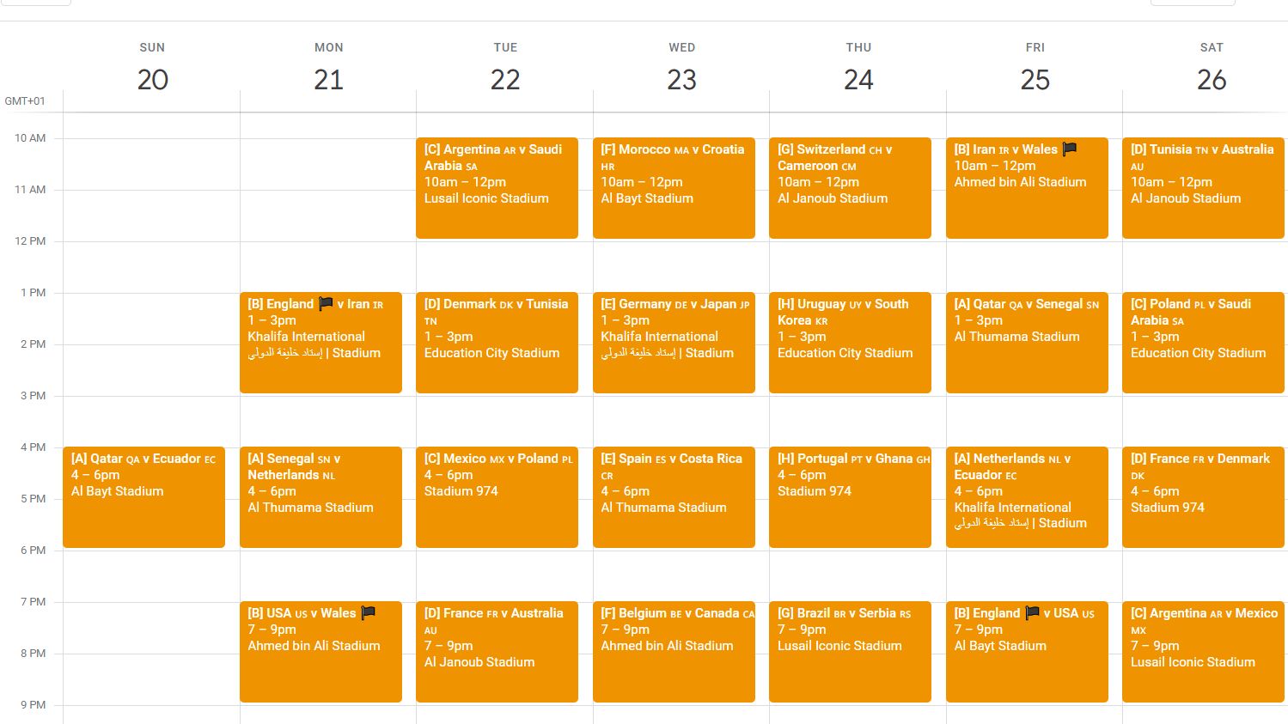Open the Morocco v Croatia event
Viewport: 1288px width, 724px height.
tap(674, 187)
